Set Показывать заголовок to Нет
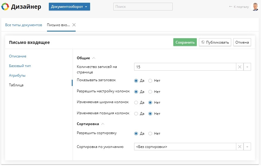Screen dimensions: 261x166 150,81
